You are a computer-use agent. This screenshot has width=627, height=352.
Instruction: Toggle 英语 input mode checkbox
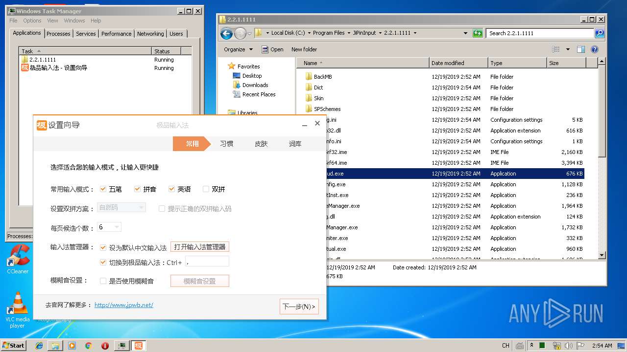point(171,189)
